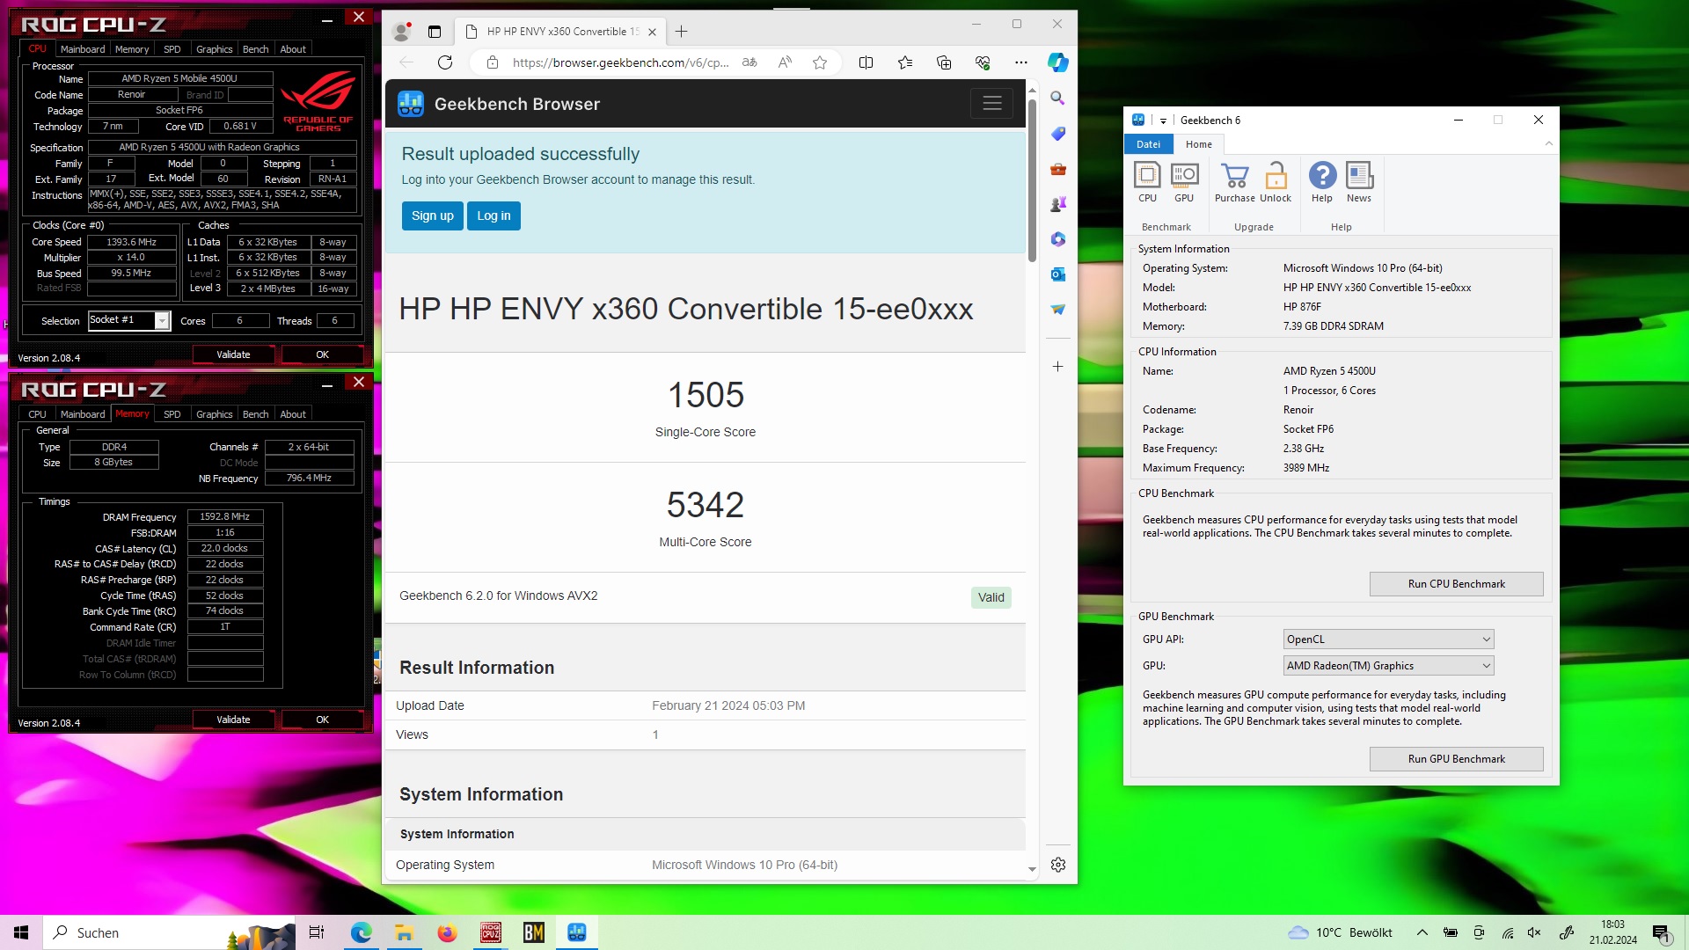The image size is (1689, 950).
Task: Open Task View on the taskbar
Action: pyautogui.click(x=317, y=932)
